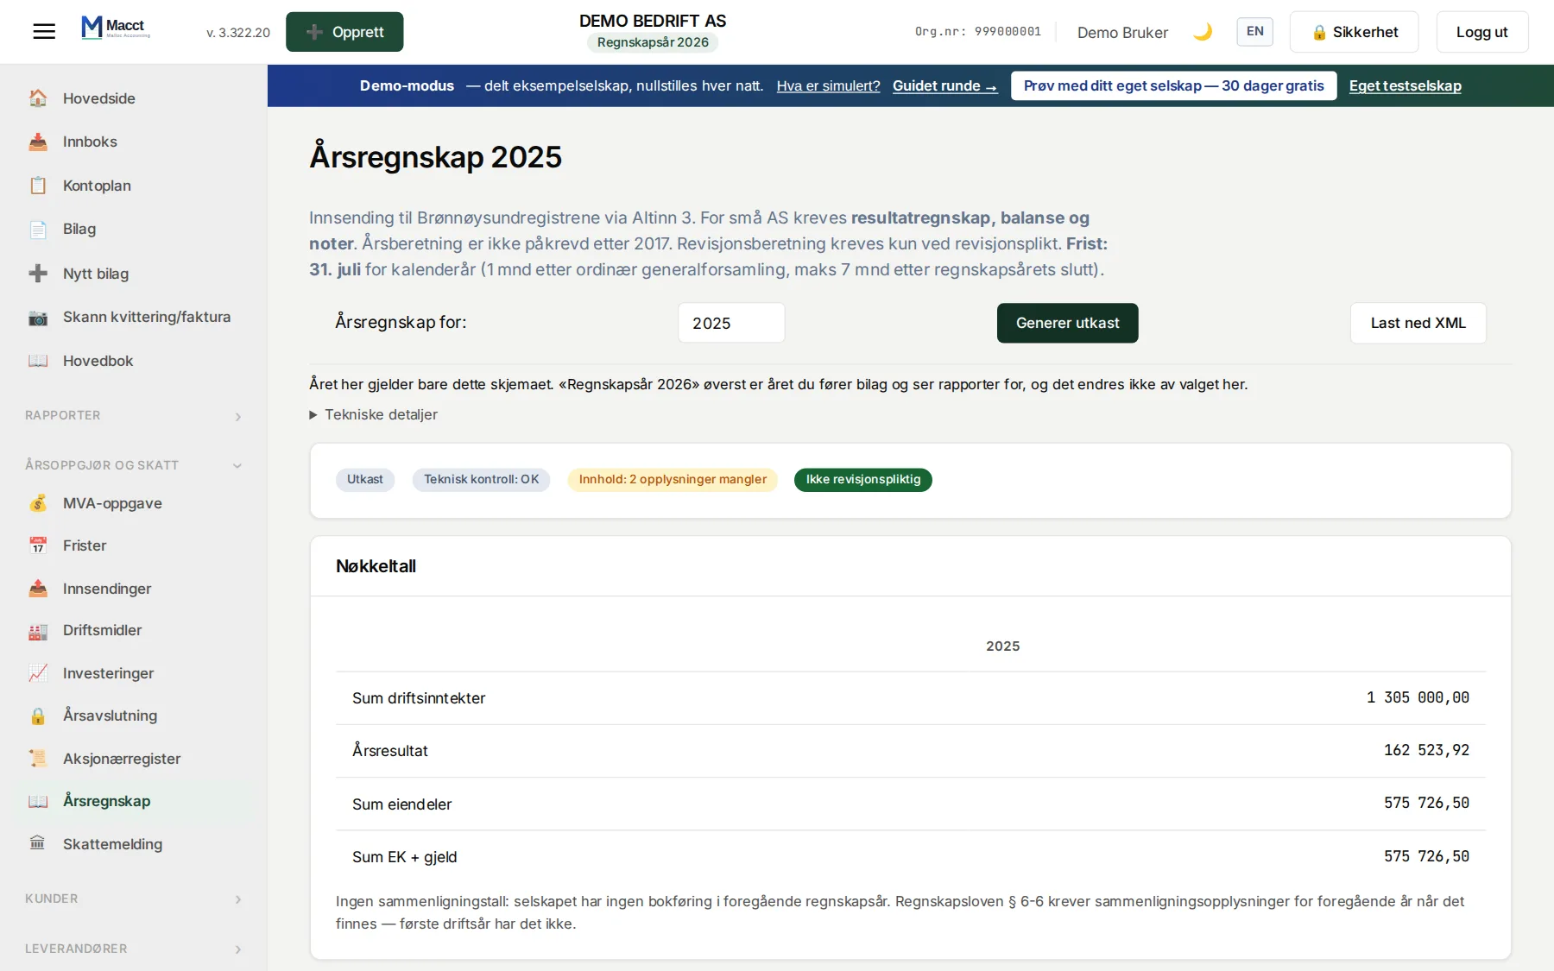
Task: Click the MVA-oppgave money bag icon
Action: pos(38,503)
